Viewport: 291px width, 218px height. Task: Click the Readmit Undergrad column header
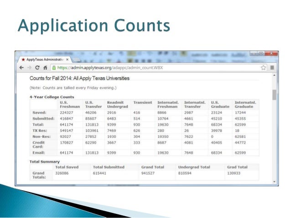coord(118,105)
